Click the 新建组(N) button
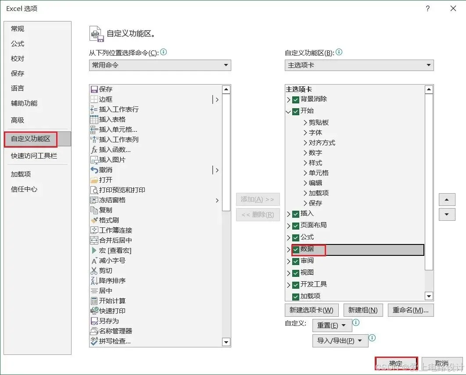Viewport: 466px width, 375px height. (x=363, y=310)
